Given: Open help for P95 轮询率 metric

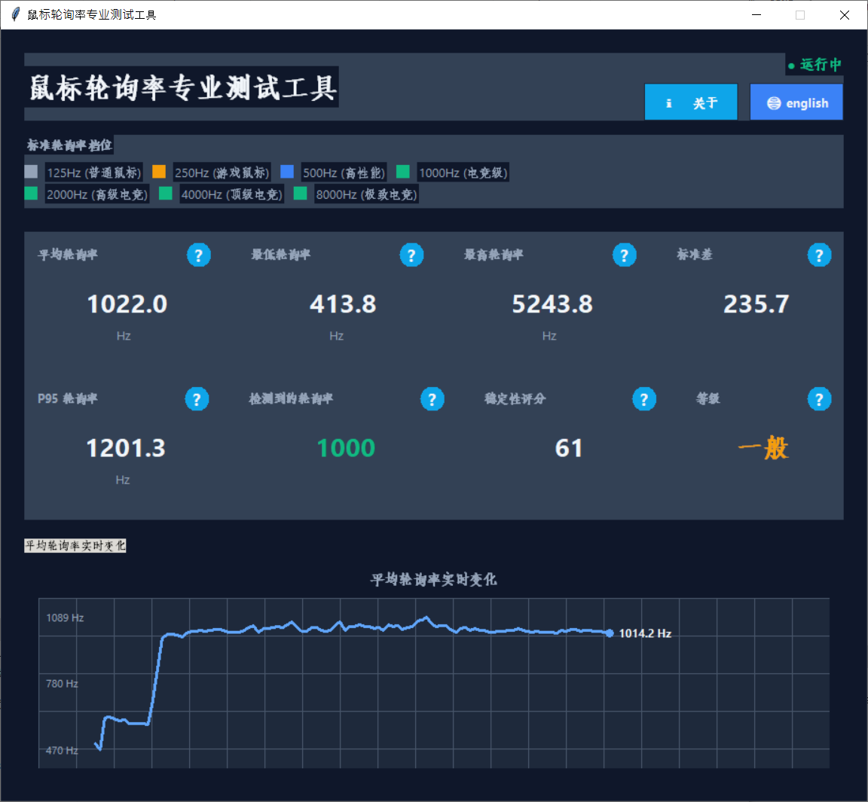Looking at the screenshot, I should pyautogui.click(x=197, y=398).
